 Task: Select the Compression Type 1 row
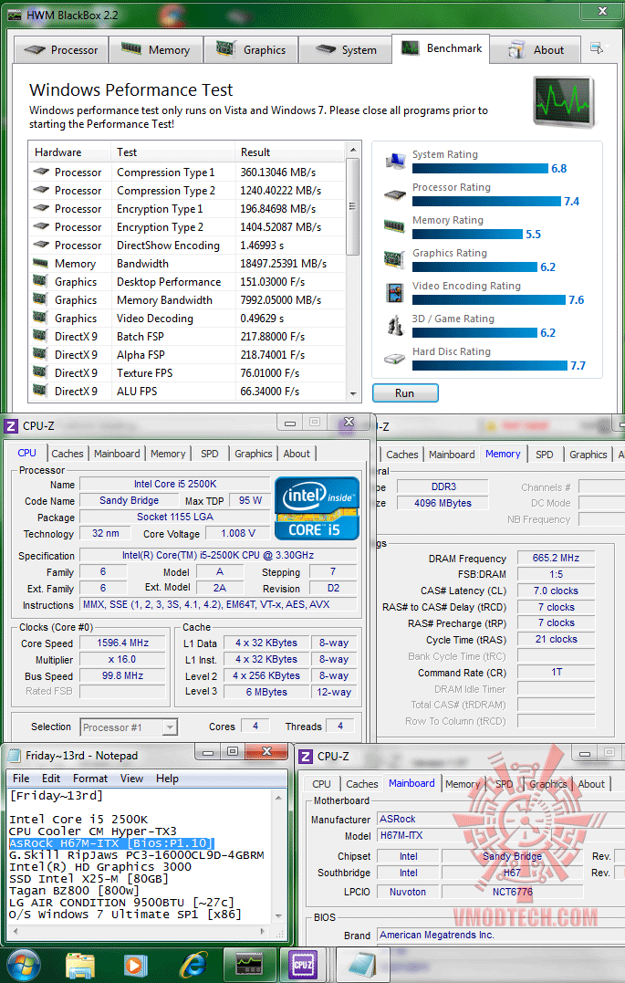187,173
